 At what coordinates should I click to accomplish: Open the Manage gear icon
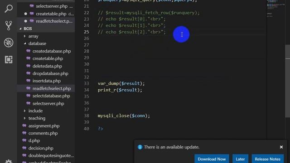[x=9, y=161]
